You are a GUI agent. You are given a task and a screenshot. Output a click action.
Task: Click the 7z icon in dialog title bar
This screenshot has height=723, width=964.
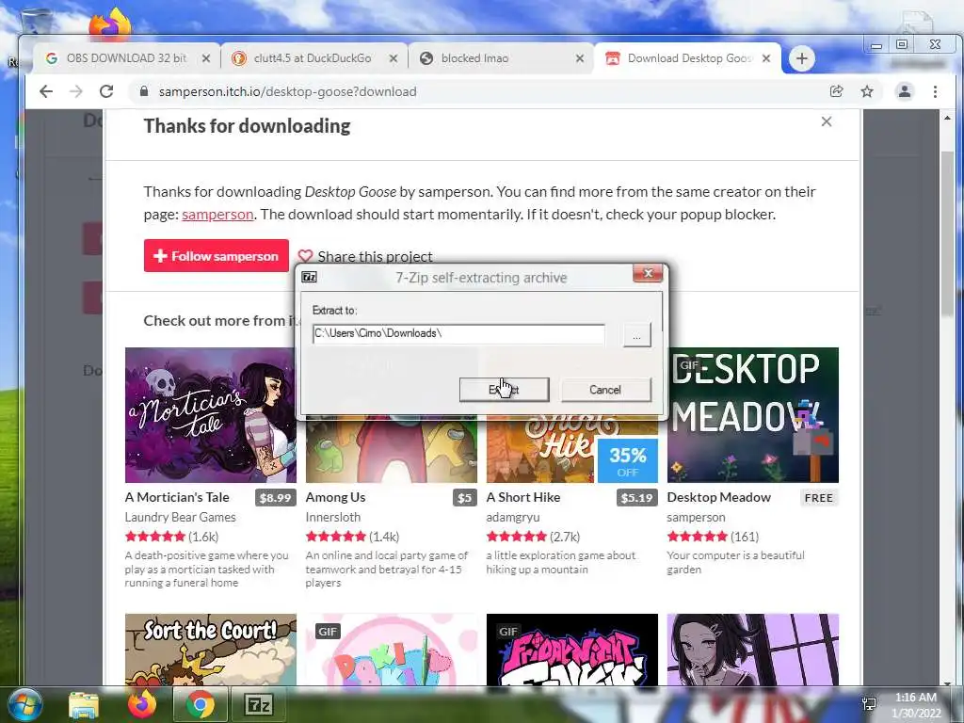309,278
